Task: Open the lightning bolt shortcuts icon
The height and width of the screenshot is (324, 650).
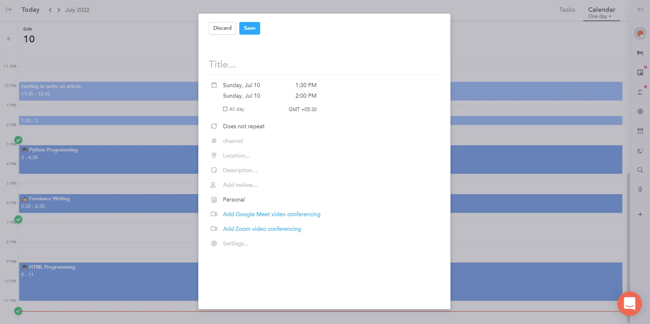Action: (640, 190)
